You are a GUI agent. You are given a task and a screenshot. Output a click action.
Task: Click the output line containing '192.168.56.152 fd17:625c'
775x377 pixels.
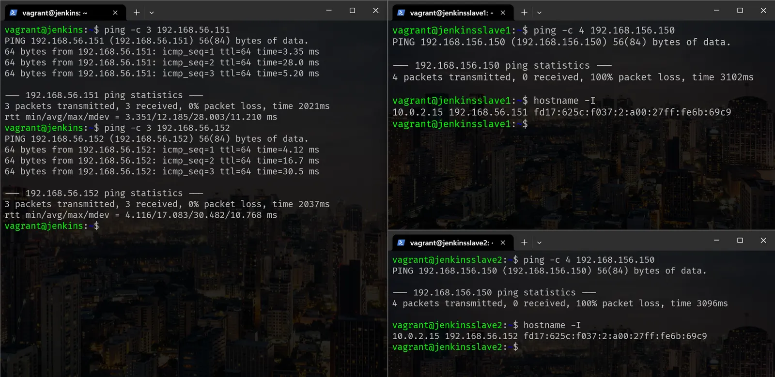click(550, 336)
